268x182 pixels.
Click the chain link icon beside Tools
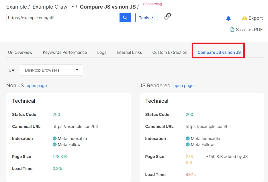click(167, 17)
